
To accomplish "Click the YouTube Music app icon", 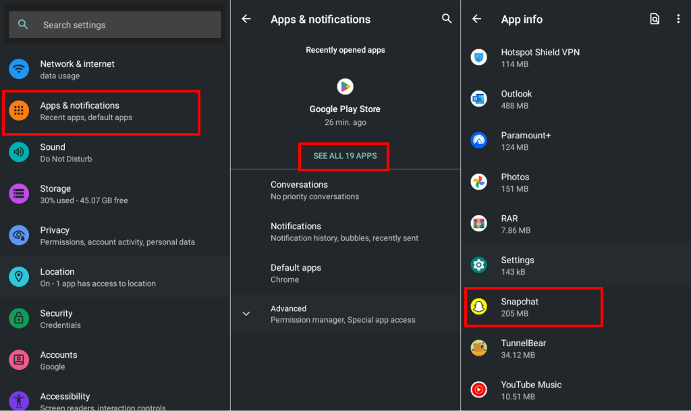I will coord(478,390).
